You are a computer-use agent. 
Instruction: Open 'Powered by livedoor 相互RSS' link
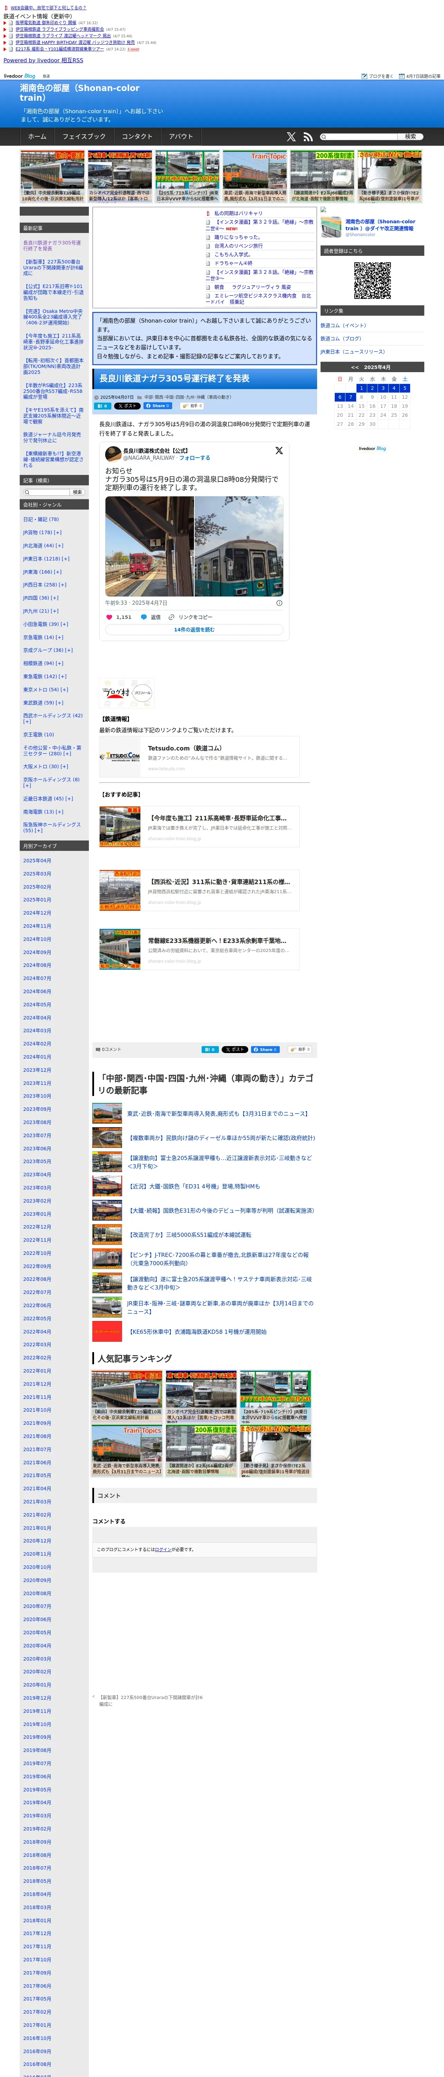pos(44,61)
